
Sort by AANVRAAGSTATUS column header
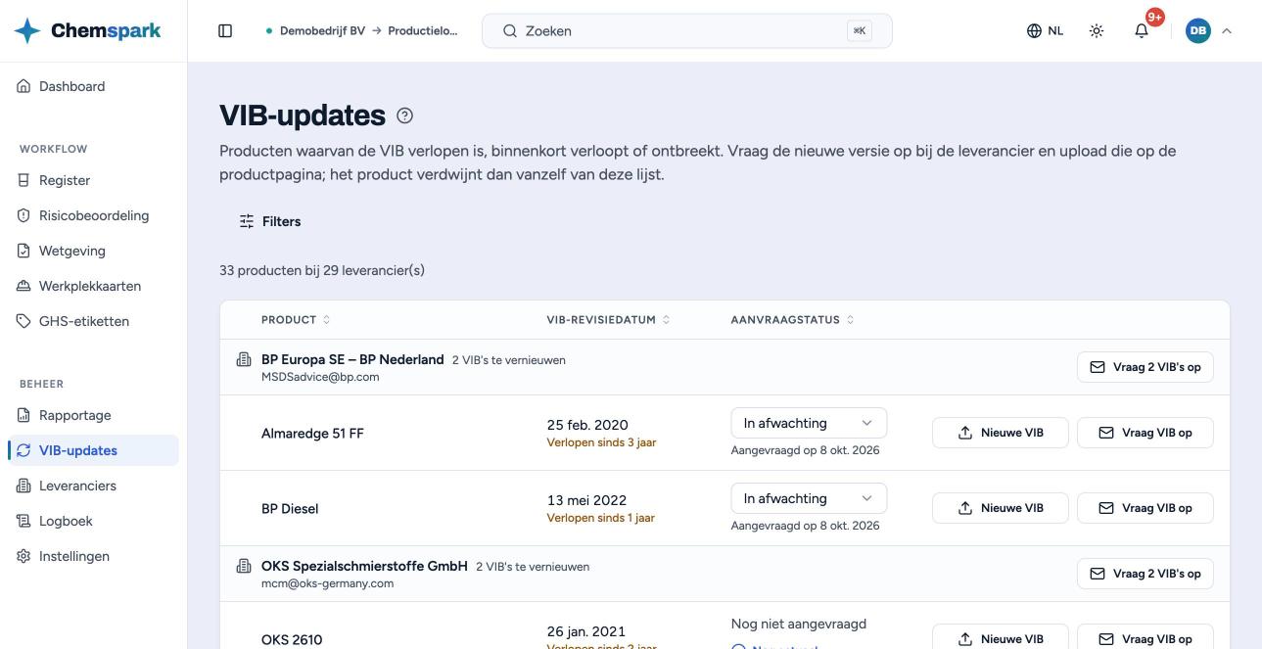coord(792,320)
